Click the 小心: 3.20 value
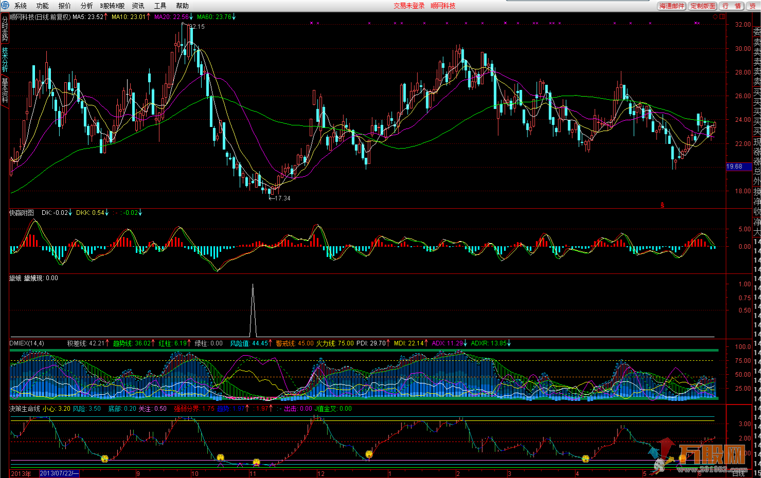The image size is (761, 478). coord(57,409)
